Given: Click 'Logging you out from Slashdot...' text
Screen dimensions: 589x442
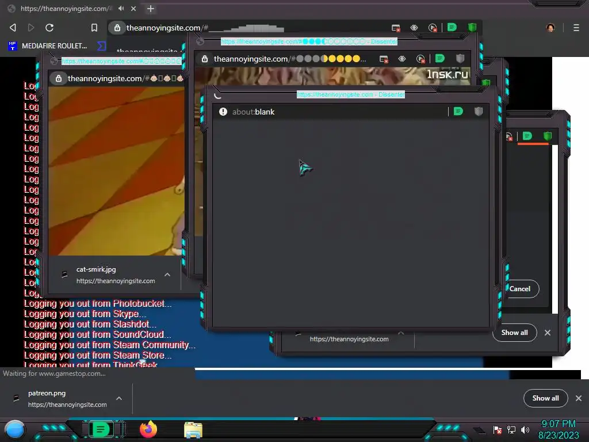Looking at the screenshot, I should click(x=90, y=324).
